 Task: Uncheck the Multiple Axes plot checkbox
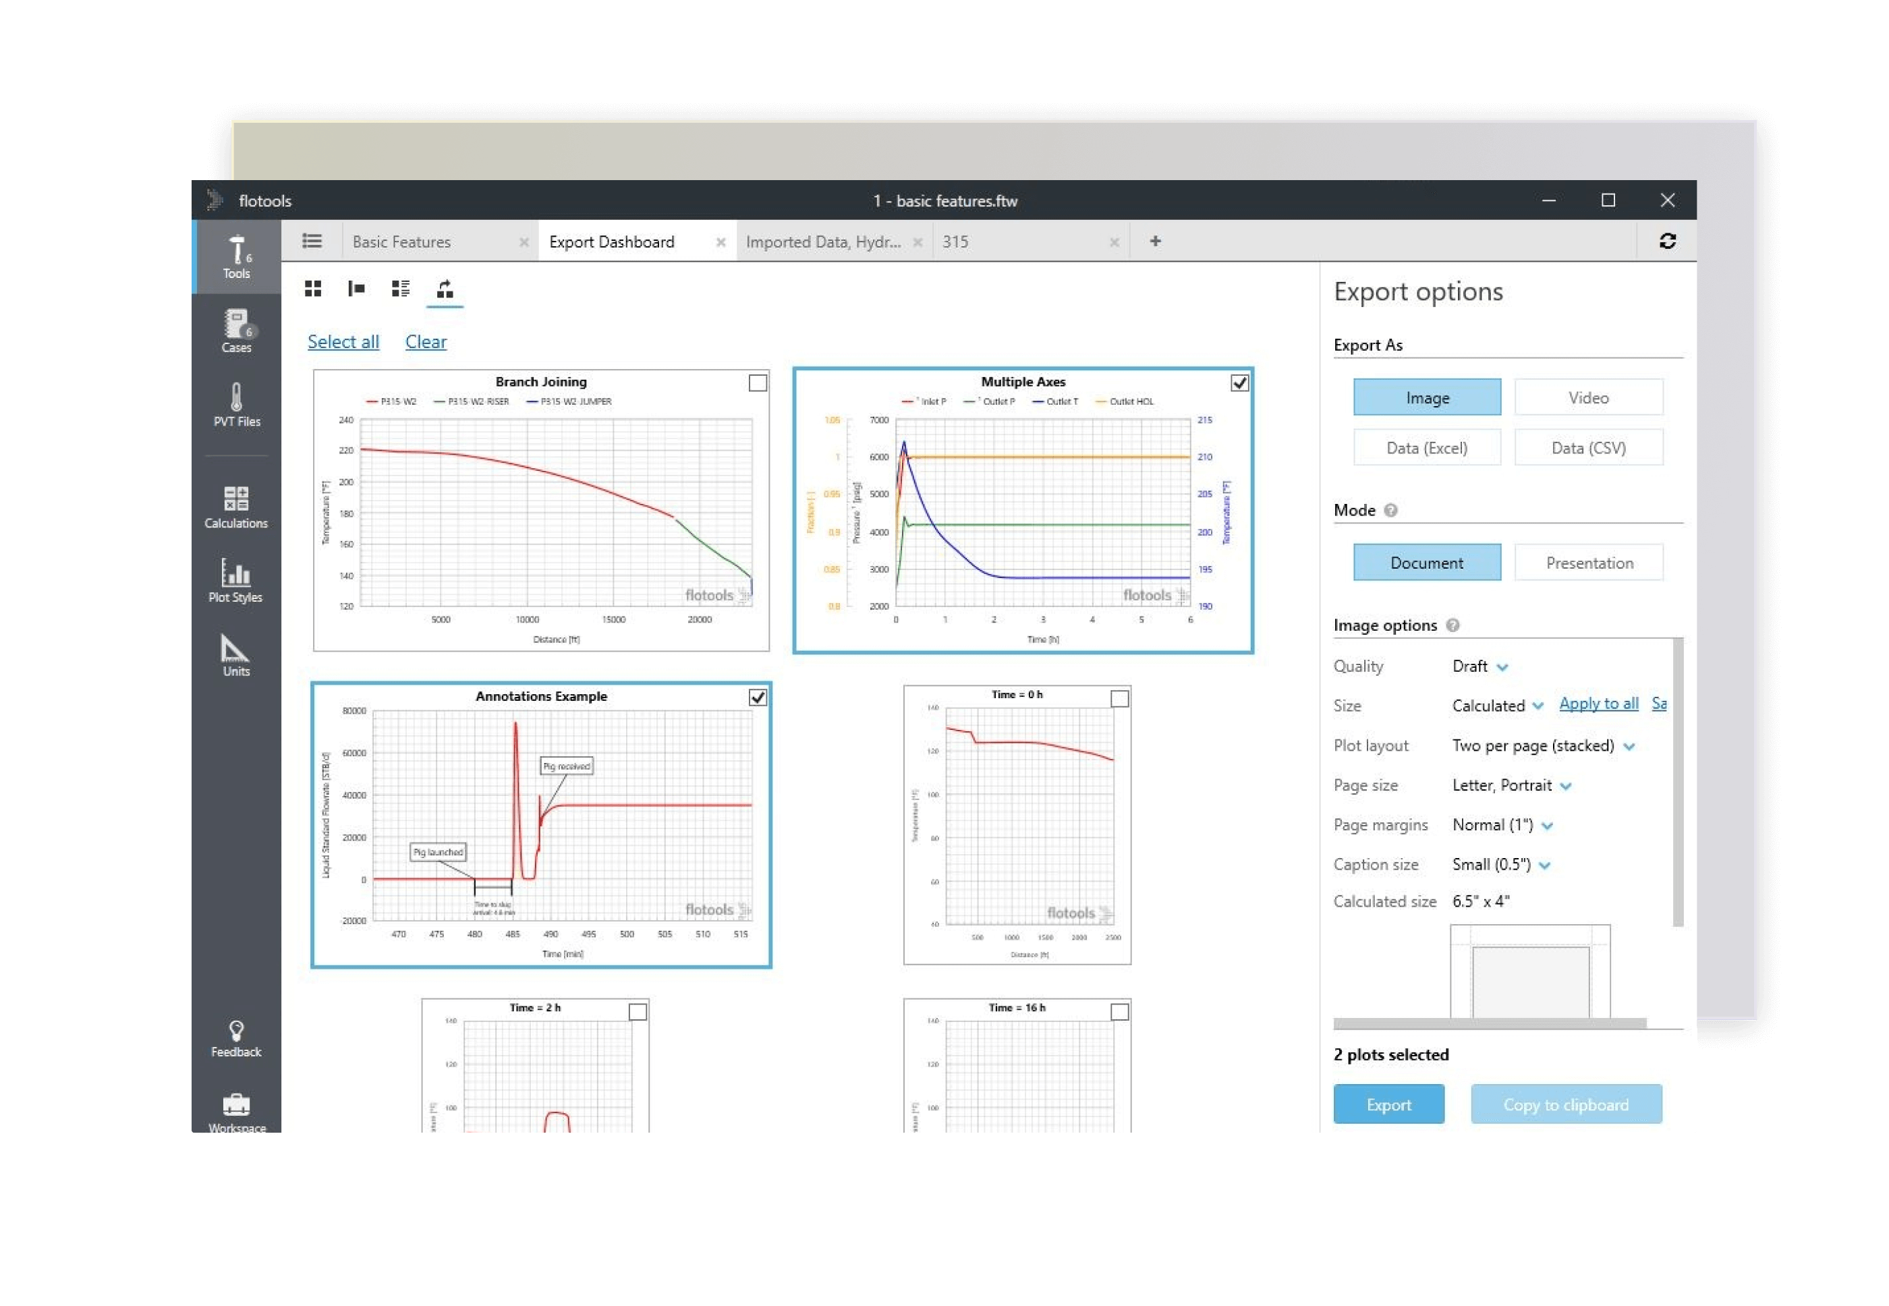click(x=1239, y=383)
